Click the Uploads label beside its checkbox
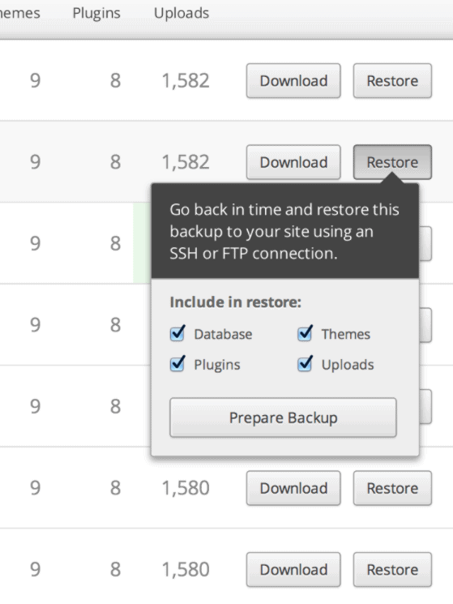This screenshot has height=604, width=453. coord(348,365)
